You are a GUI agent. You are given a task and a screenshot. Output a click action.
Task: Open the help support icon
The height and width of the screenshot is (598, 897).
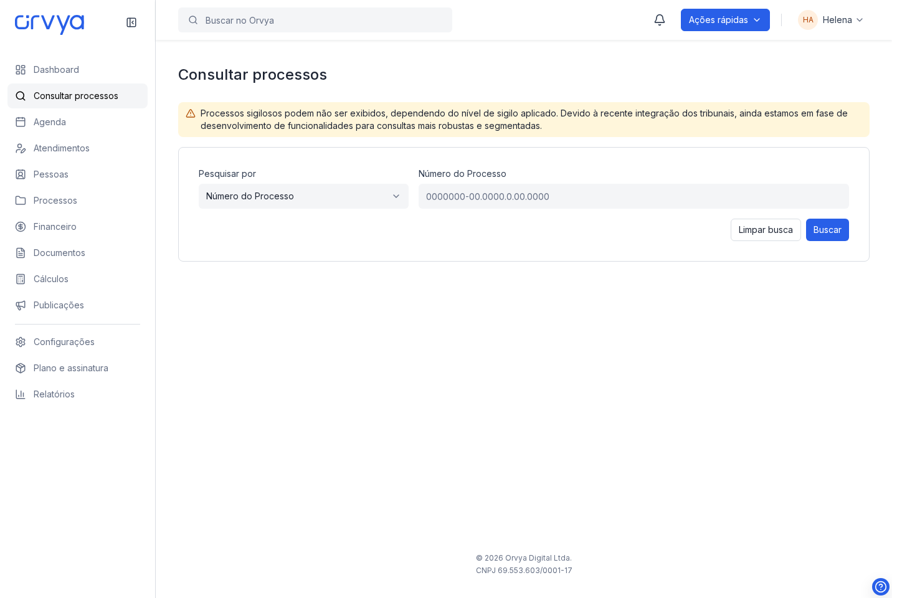[x=881, y=587]
